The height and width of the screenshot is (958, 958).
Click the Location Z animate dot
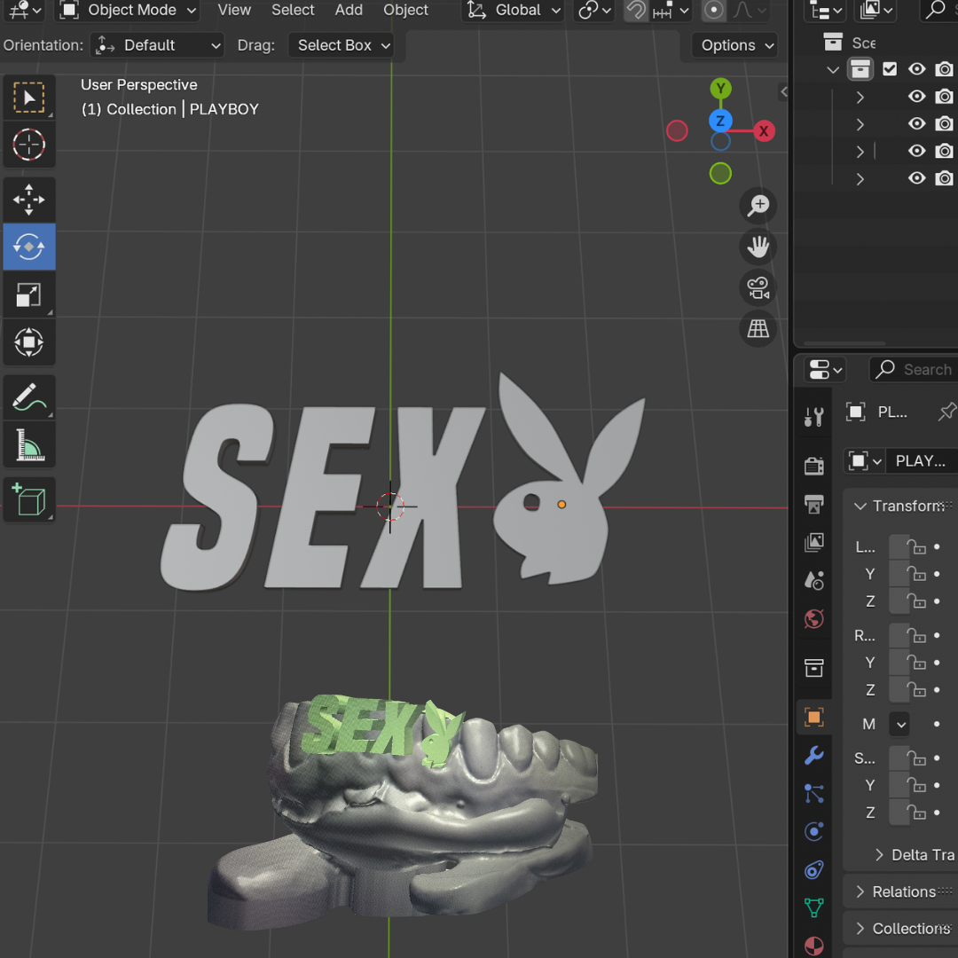(x=938, y=601)
